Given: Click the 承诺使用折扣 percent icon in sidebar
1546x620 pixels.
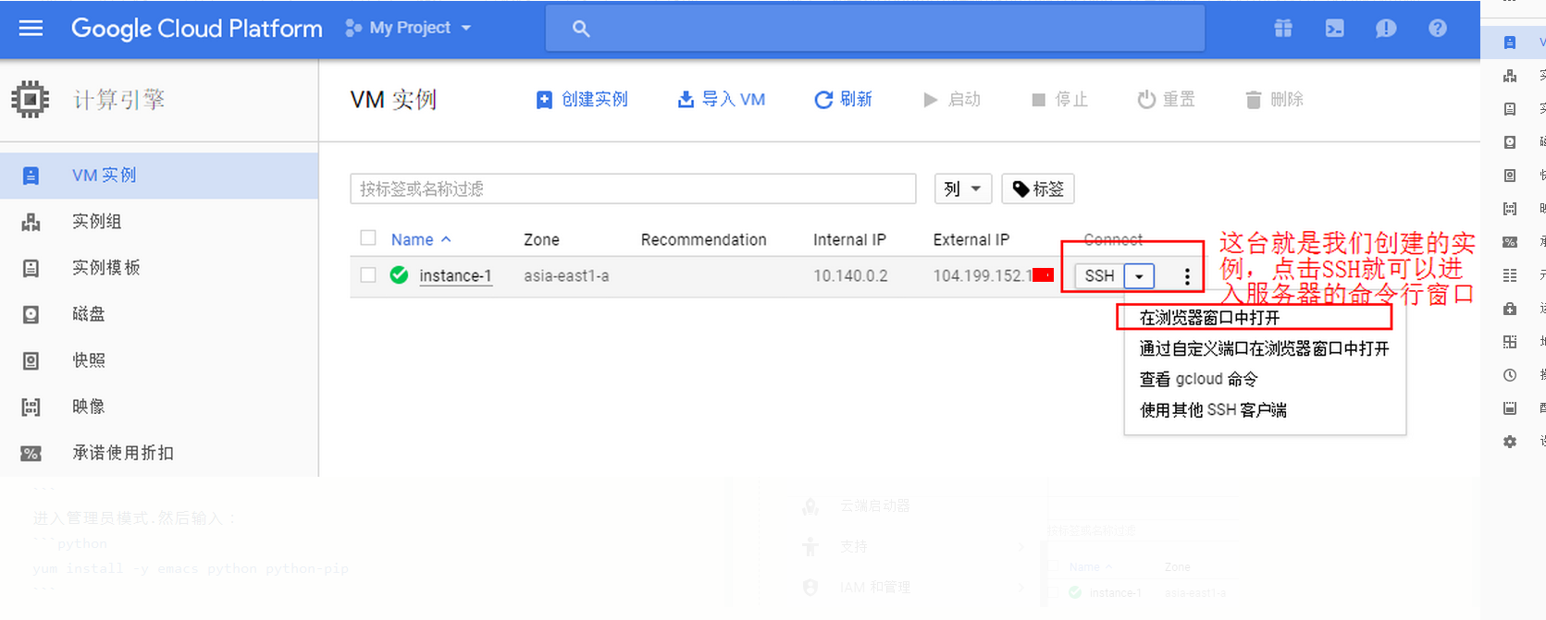Looking at the screenshot, I should pos(31,453).
